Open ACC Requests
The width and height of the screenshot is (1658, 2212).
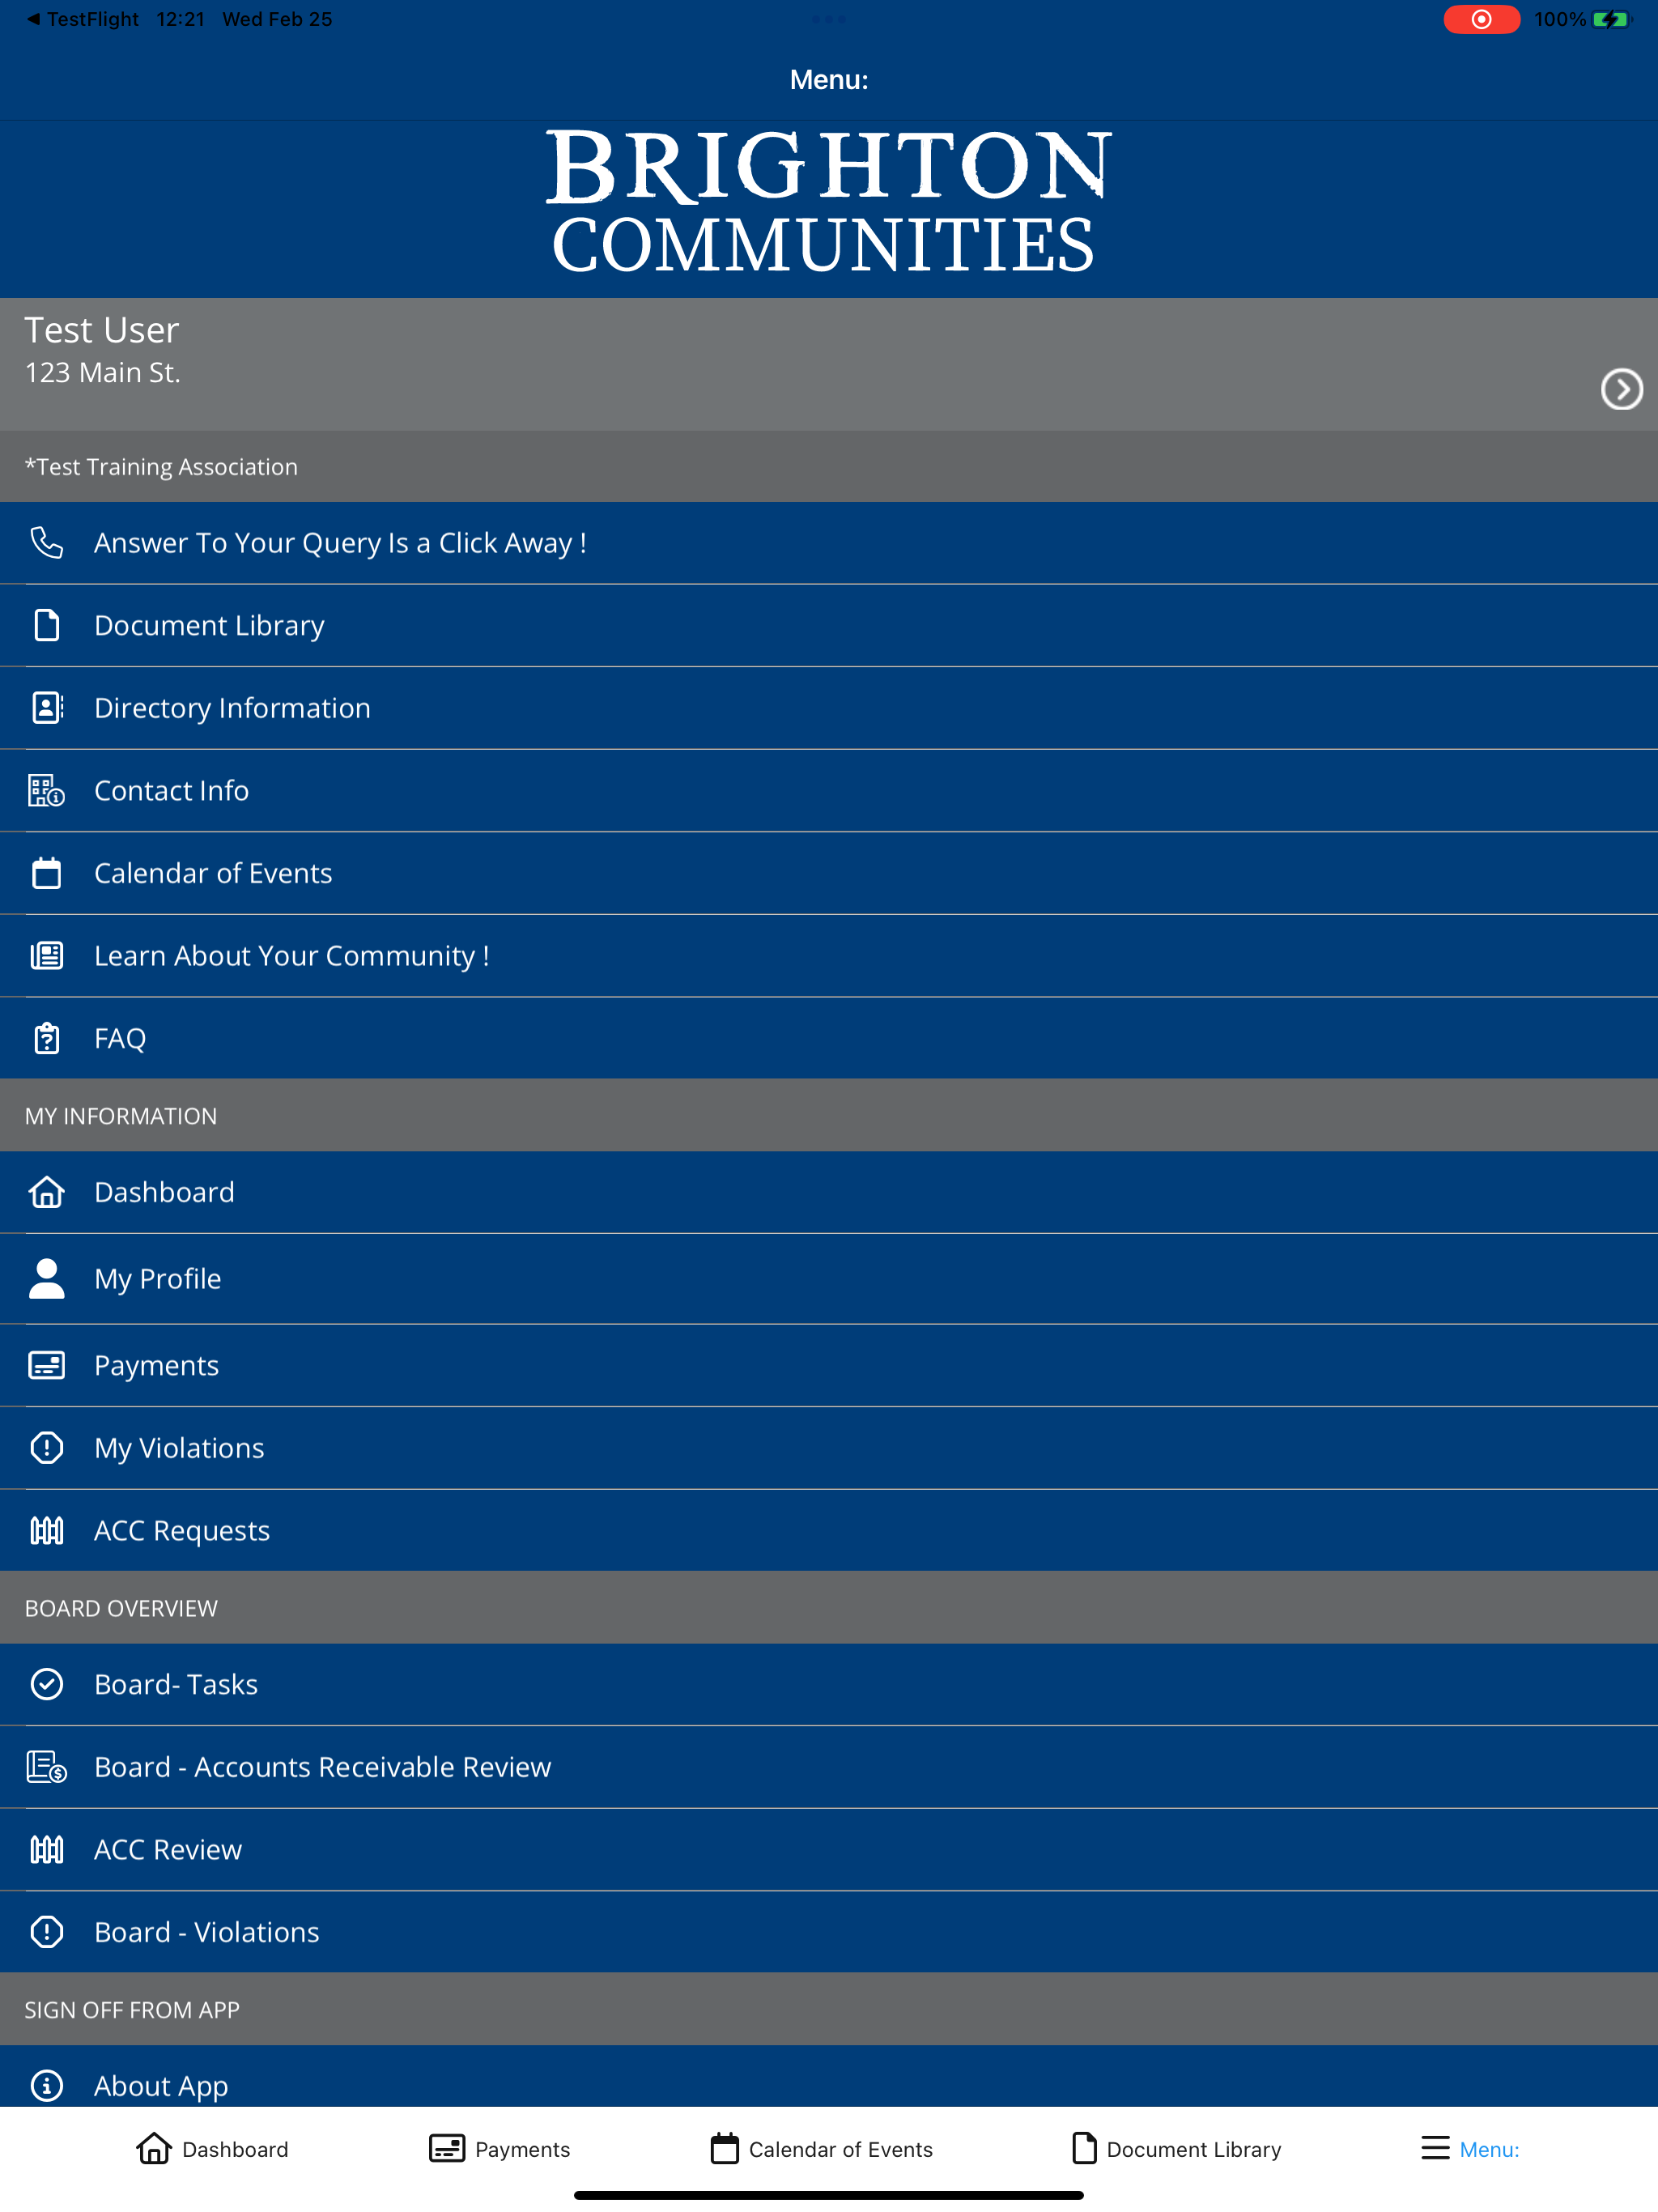coord(829,1530)
